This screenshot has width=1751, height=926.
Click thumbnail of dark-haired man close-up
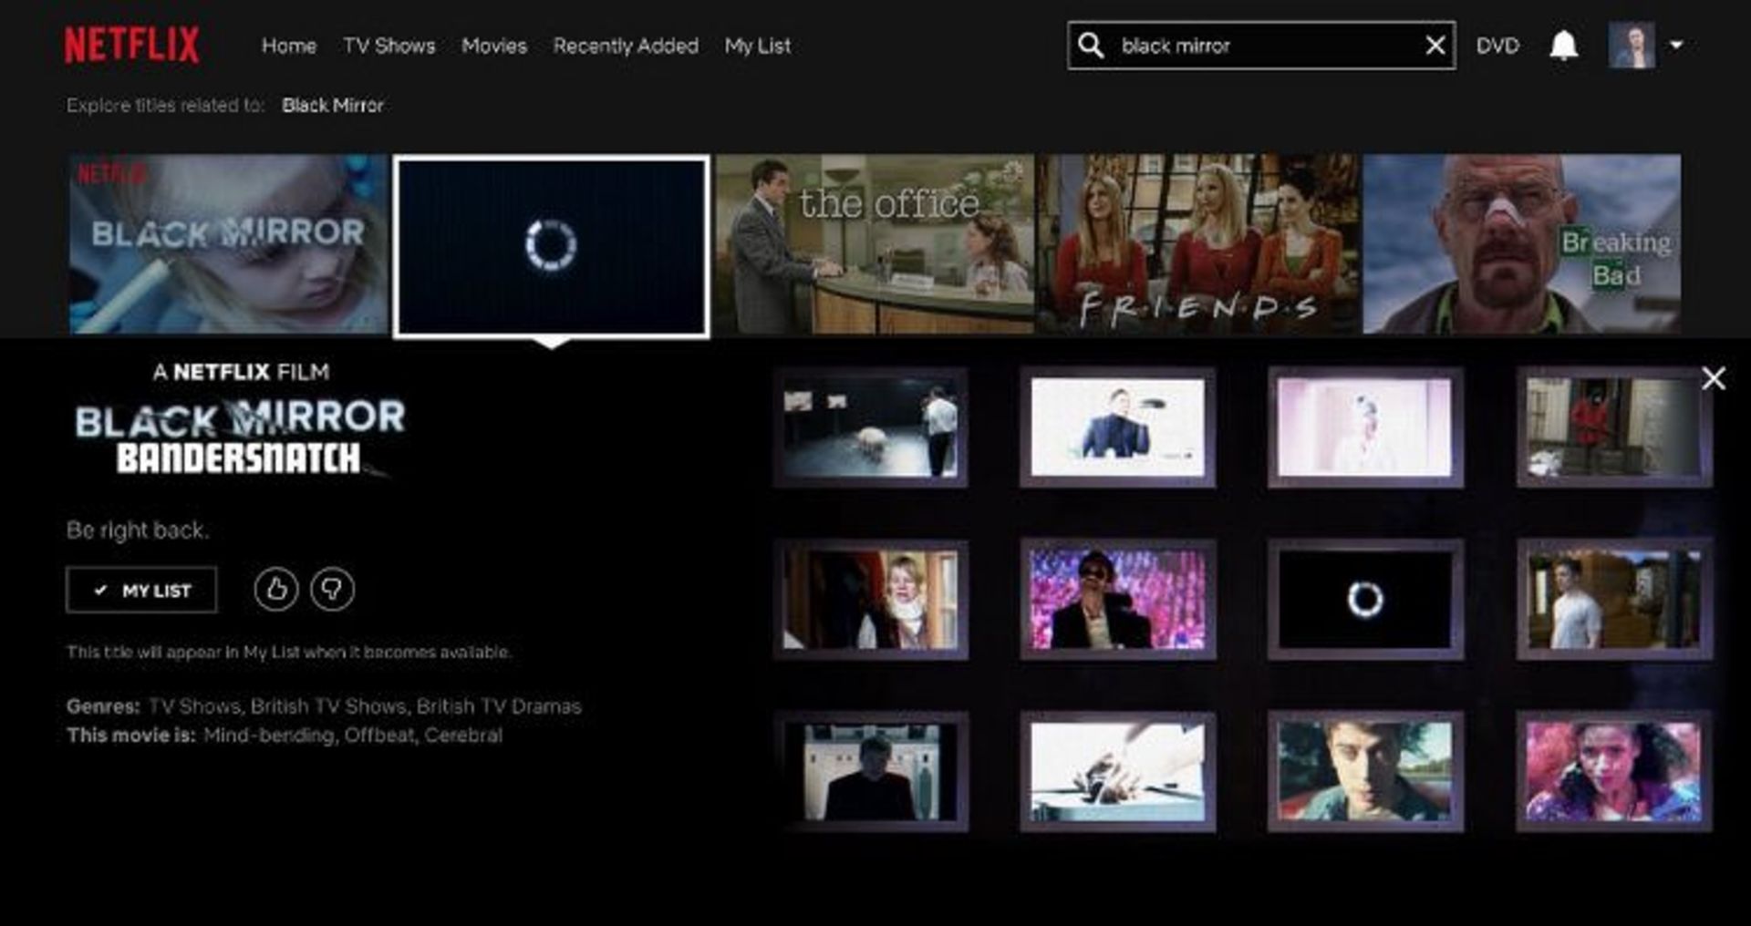[x=1365, y=772]
